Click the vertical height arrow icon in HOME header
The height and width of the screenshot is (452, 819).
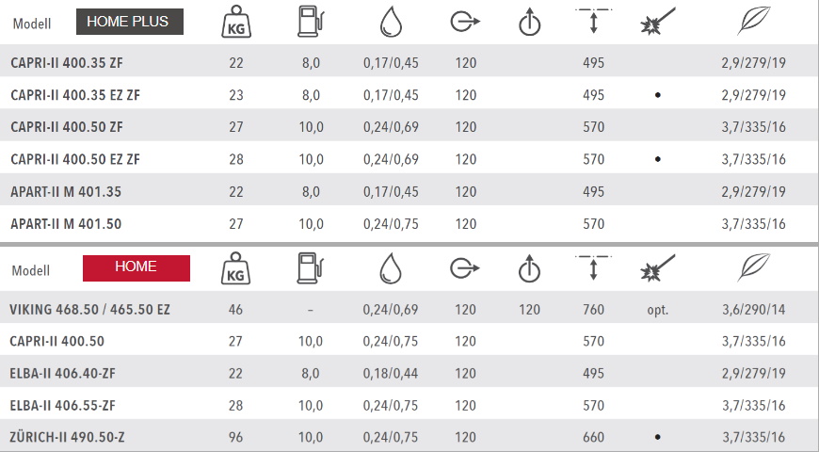coord(593,267)
